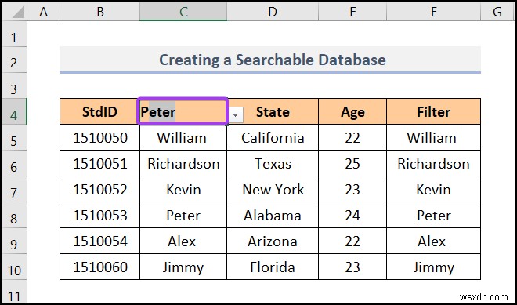Image resolution: width=517 pixels, height=305 pixels.
Task: Select Peter in row 8 name column
Action: point(183,215)
